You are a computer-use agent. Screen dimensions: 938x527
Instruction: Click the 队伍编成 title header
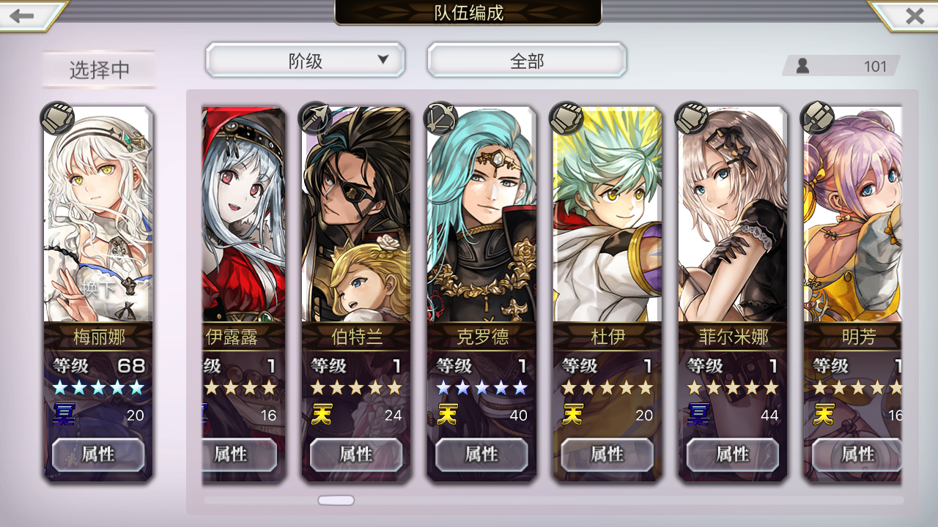[x=468, y=12]
